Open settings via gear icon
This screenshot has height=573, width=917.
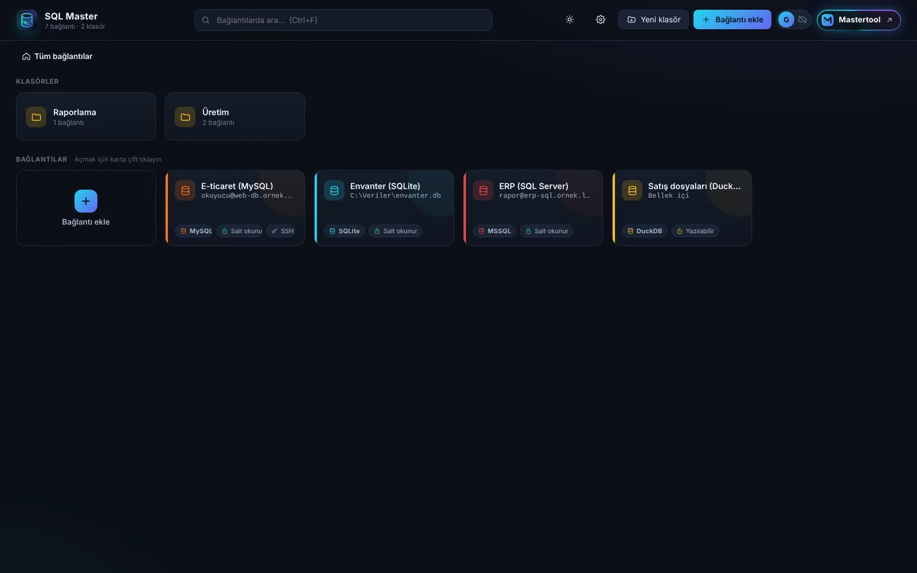[600, 19]
